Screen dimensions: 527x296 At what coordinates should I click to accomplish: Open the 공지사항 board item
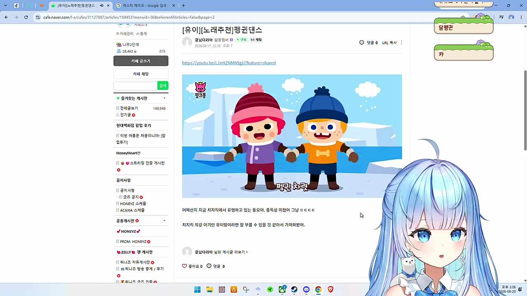point(127,190)
